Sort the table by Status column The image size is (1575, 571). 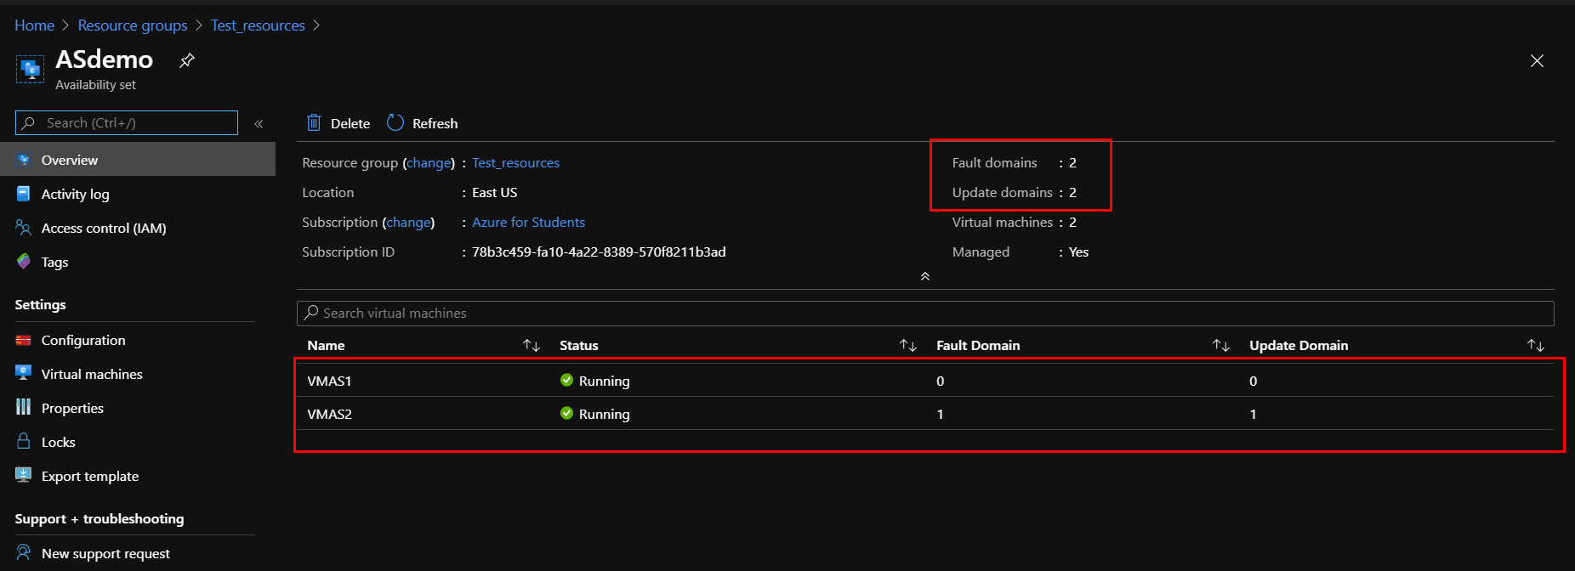pos(908,345)
